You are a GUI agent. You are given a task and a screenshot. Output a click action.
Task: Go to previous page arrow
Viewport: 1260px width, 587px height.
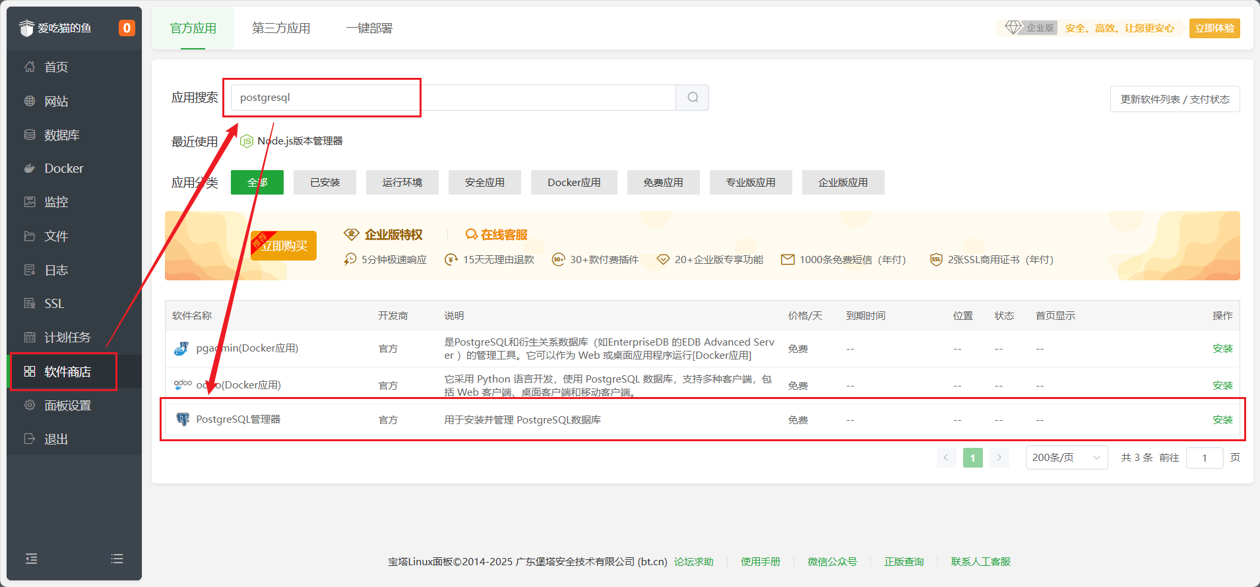click(x=946, y=458)
